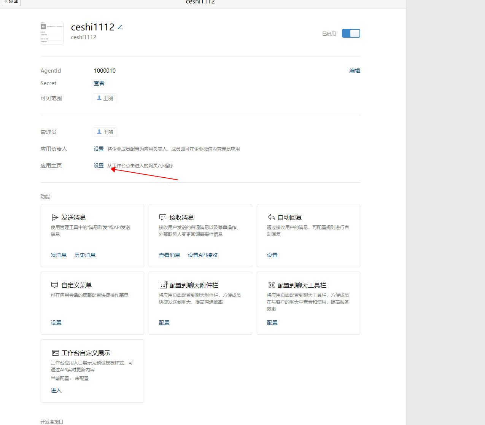The width and height of the screenshot is (485, 425).
Task: Click the pencil edit icon beside ceshi1112
Action: 120,27
